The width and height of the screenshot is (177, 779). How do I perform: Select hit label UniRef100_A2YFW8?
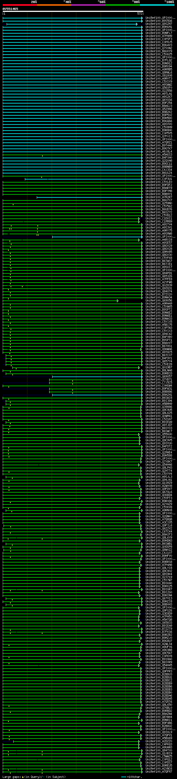click(159, 282)
